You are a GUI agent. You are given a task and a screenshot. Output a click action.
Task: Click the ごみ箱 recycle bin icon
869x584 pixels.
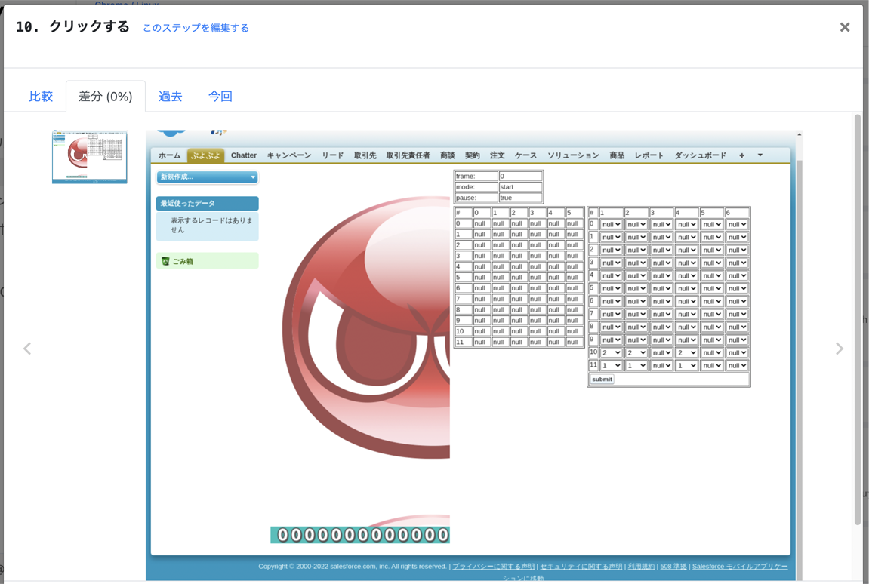click(x=165, y=261)
